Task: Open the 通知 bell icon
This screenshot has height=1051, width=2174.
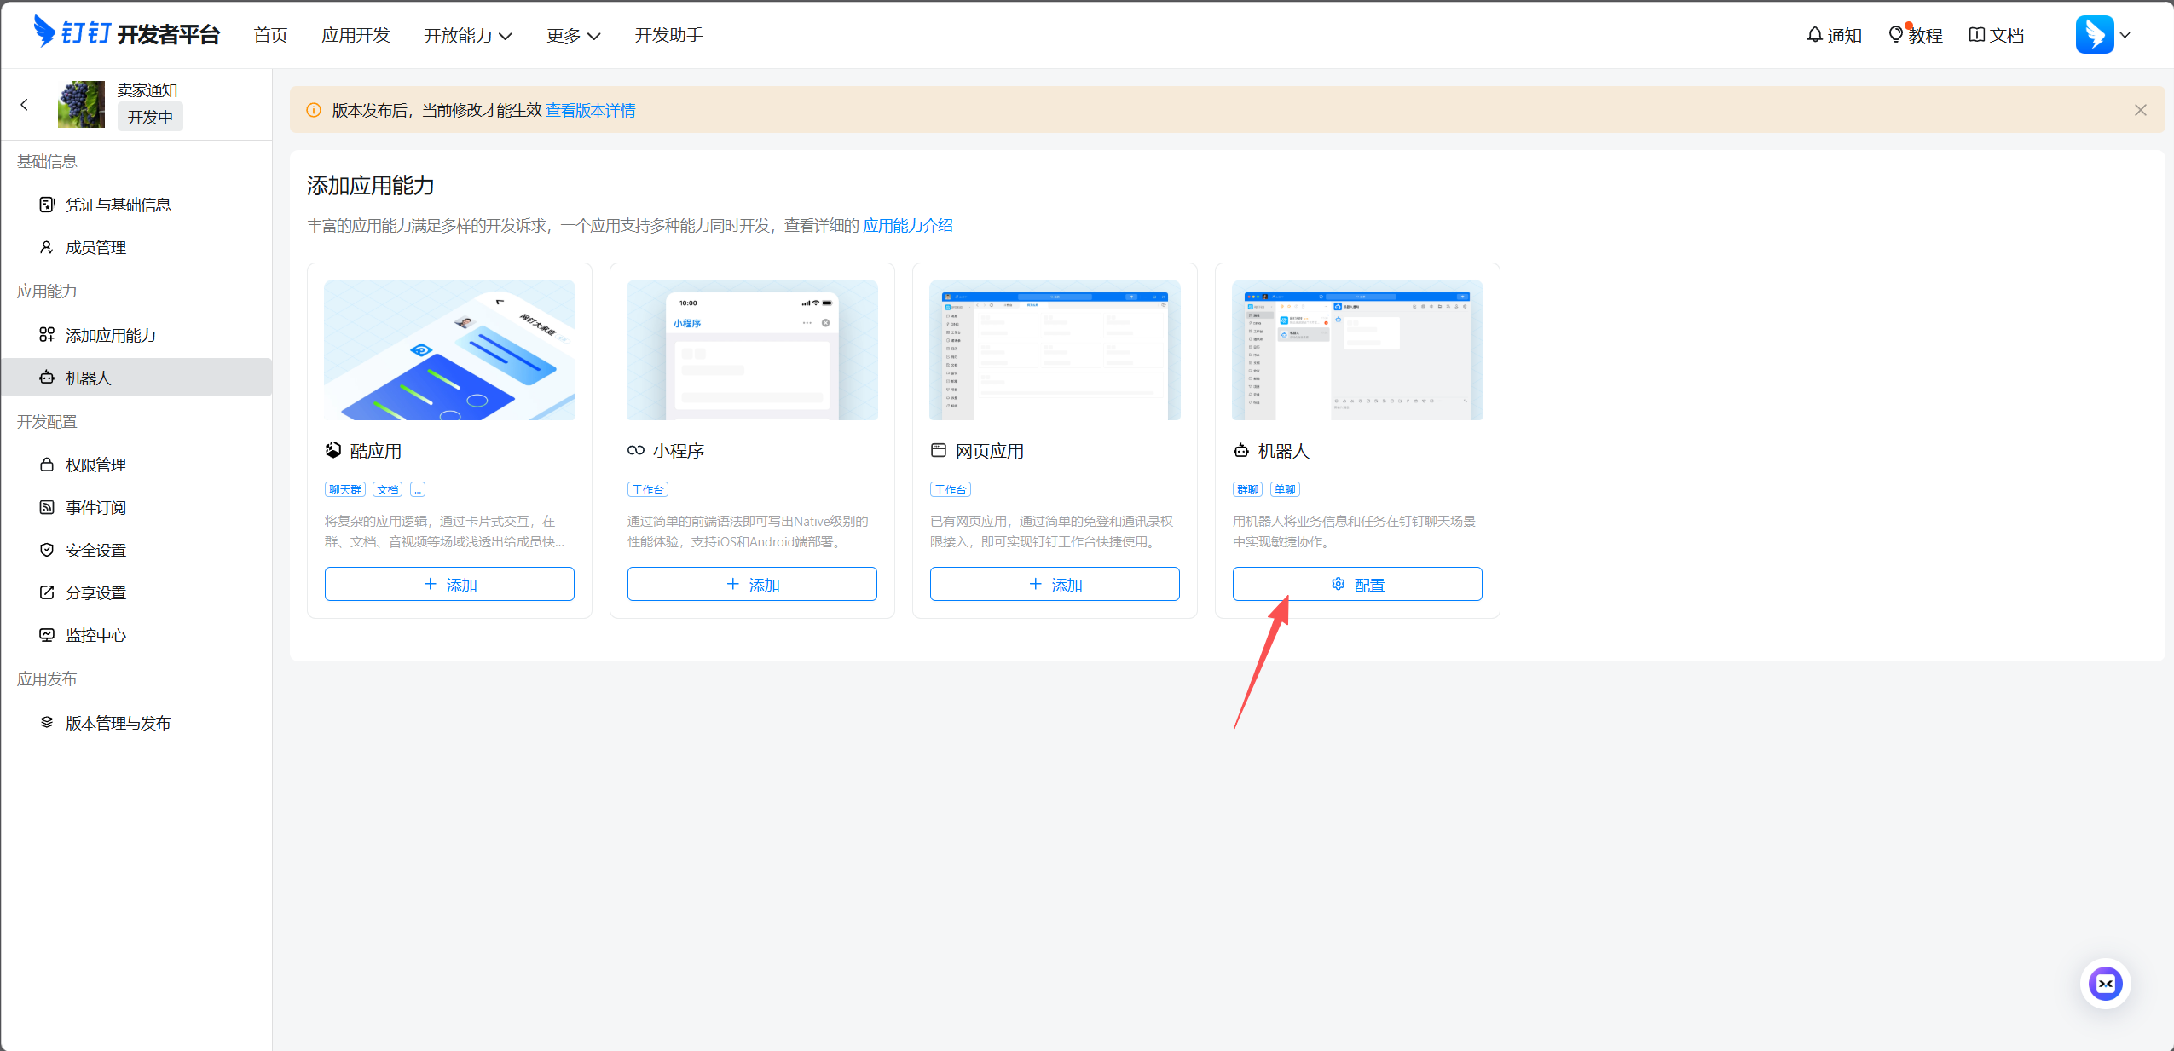Action: [x=1814, y=35]
